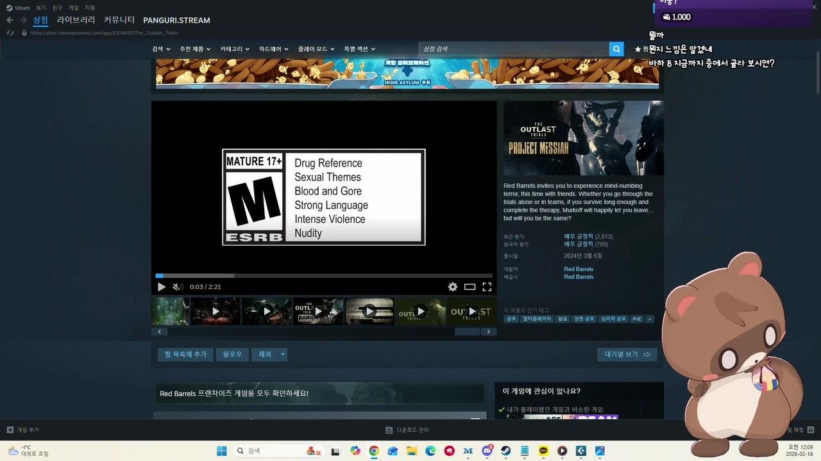Open Steam from the Windows taskbar

505,451
